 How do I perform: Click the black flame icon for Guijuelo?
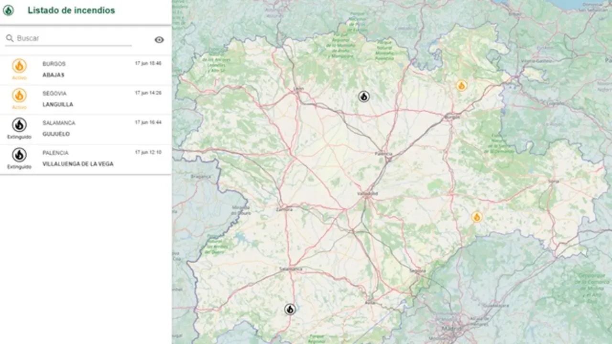point(19,125)
